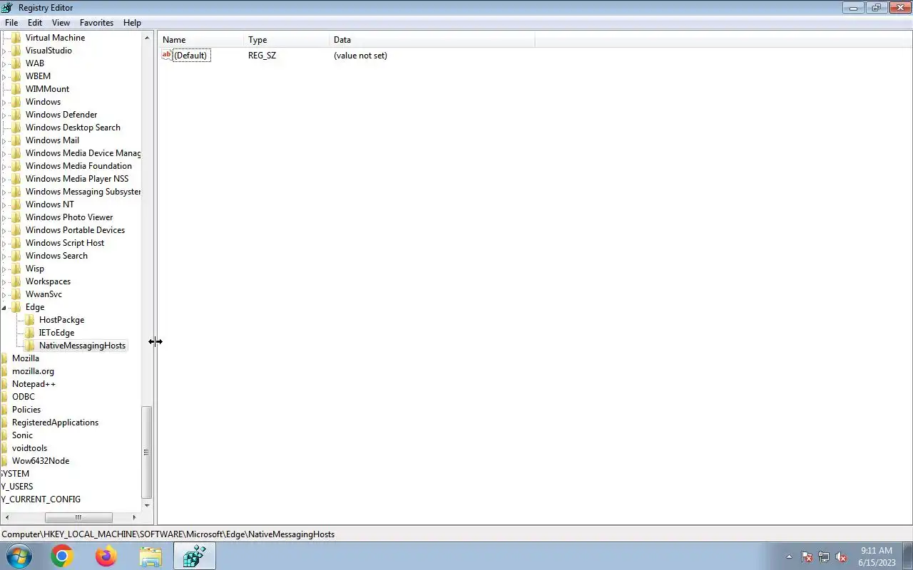Click the mozilla.org folder icon

coord(4,371)
